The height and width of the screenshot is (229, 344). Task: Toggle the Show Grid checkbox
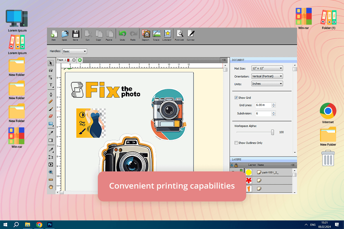point(236,98)
